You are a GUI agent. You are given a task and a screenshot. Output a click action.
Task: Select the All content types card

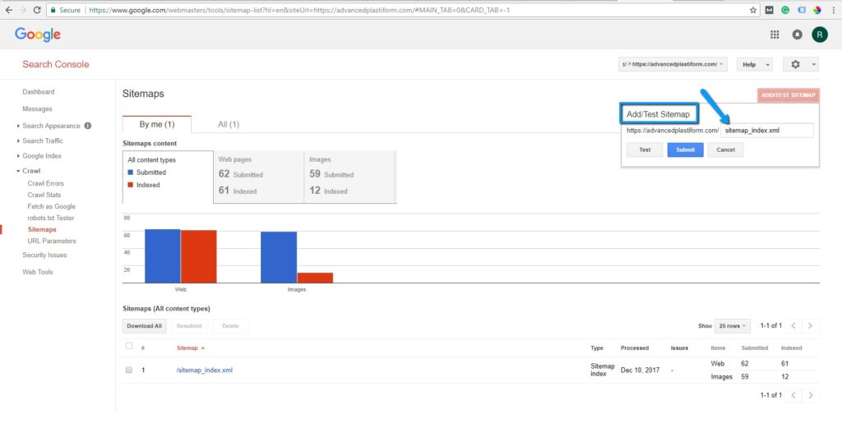pos(168,177)
